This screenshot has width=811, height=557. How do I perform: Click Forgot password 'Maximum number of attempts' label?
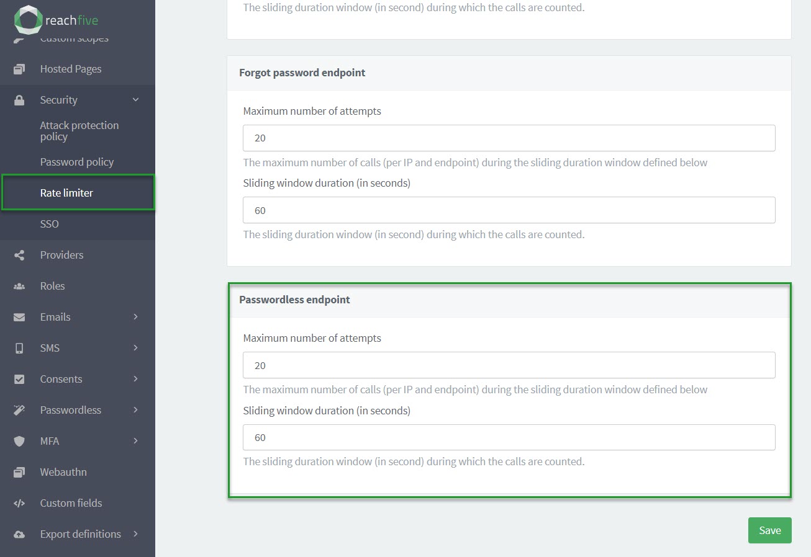point(312,111)
